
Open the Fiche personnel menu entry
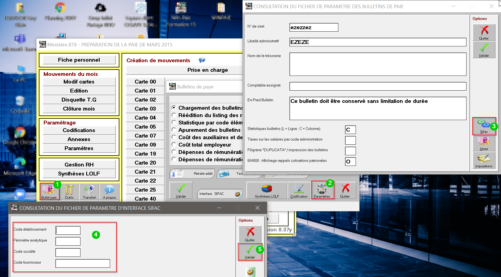tap(79, 60)
